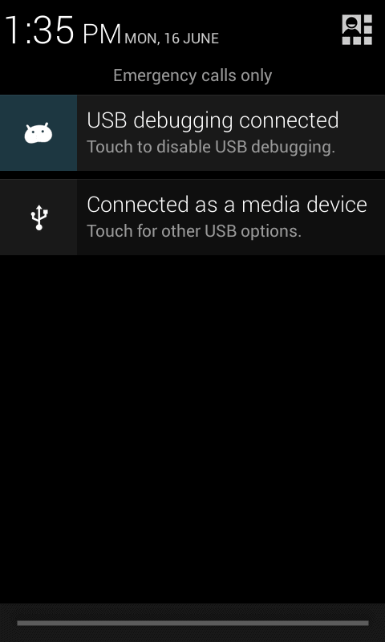This screenshot has width=385, height=642.
Task: Tap the divider between the two notifications
Action: 192,175
